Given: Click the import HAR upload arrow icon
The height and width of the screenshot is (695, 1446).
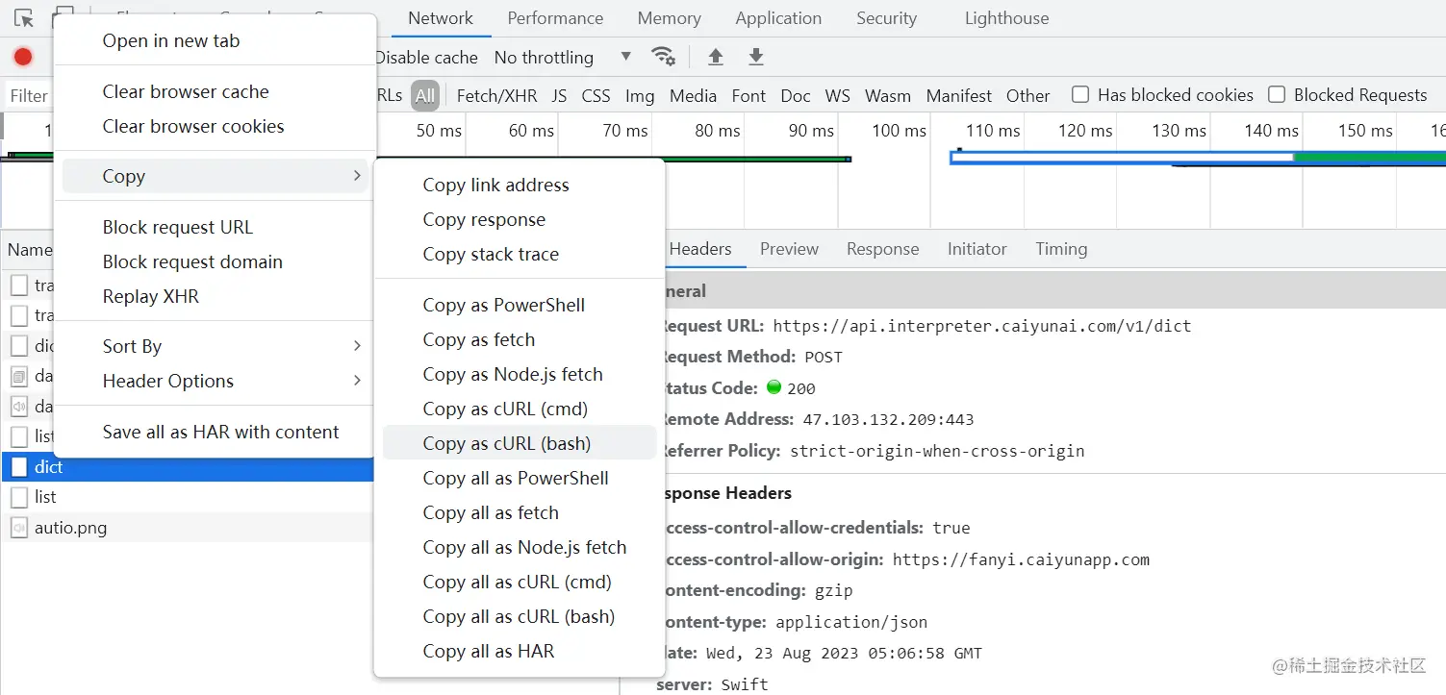Looking at the screenshot, I should click(x=716, y=57).
